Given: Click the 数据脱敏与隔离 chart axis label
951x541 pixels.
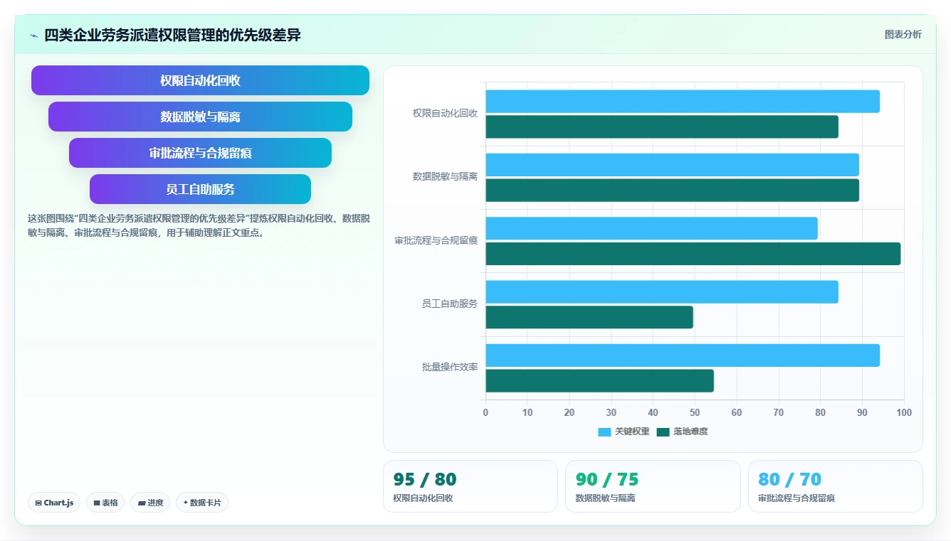Looking at the screenshot, I should pyautogui.click(x=445, y=176).
